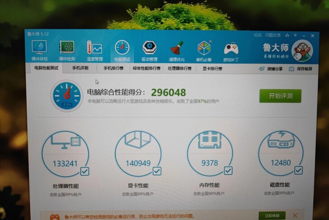Click the memory score 9378
Image resolution: width=329 pixels, height=220 pixels.
click(210, 163)
